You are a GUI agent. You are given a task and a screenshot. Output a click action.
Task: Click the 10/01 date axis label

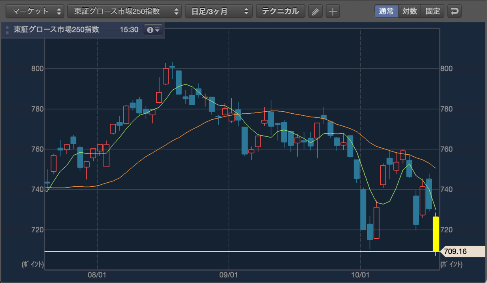tap(360, 275)
